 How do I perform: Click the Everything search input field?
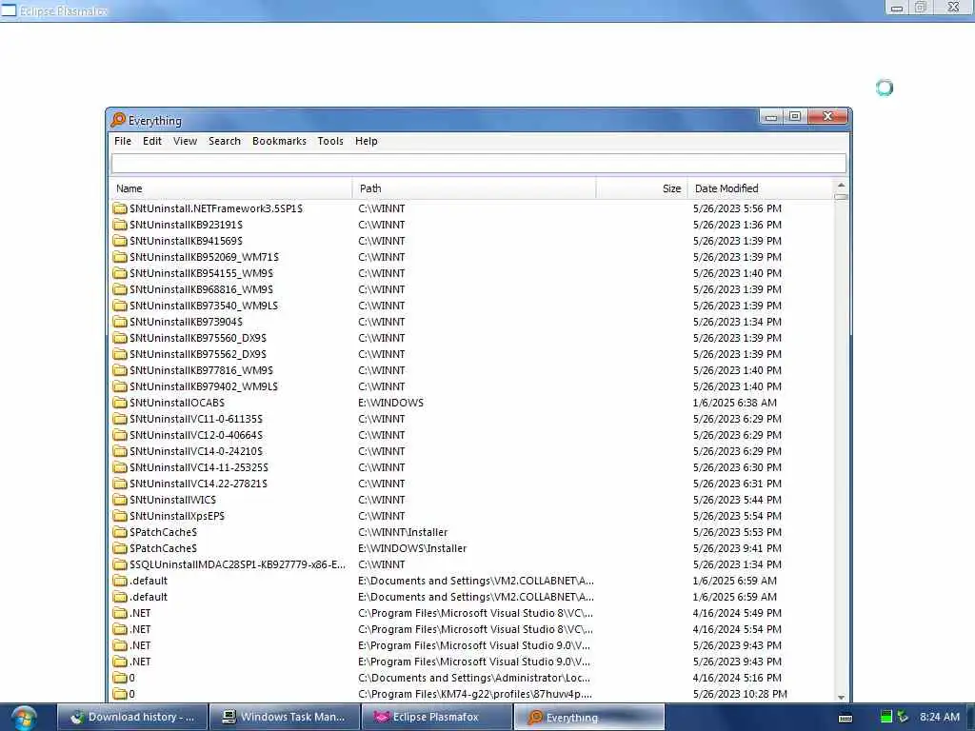478,164
